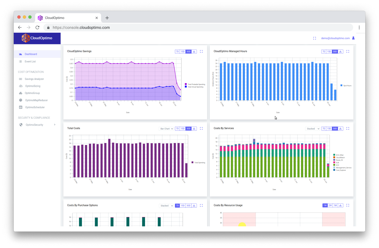Expand CloudOptimo Managed Hours chart fullscreen
Viewport: 379px width, 248px height.
tap(348, 52)
